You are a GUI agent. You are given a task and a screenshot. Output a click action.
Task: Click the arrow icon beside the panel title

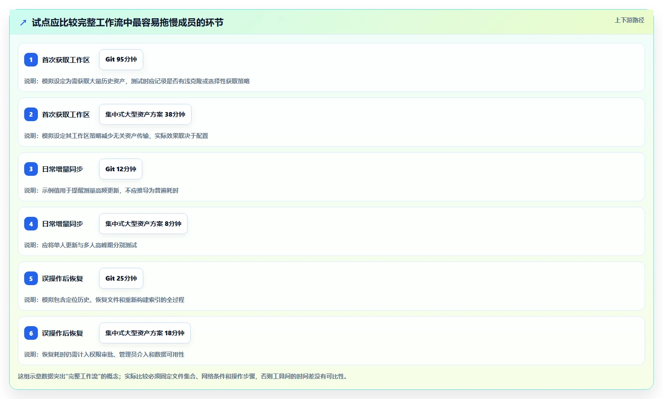pyautogui.click(x=23, y=22)
